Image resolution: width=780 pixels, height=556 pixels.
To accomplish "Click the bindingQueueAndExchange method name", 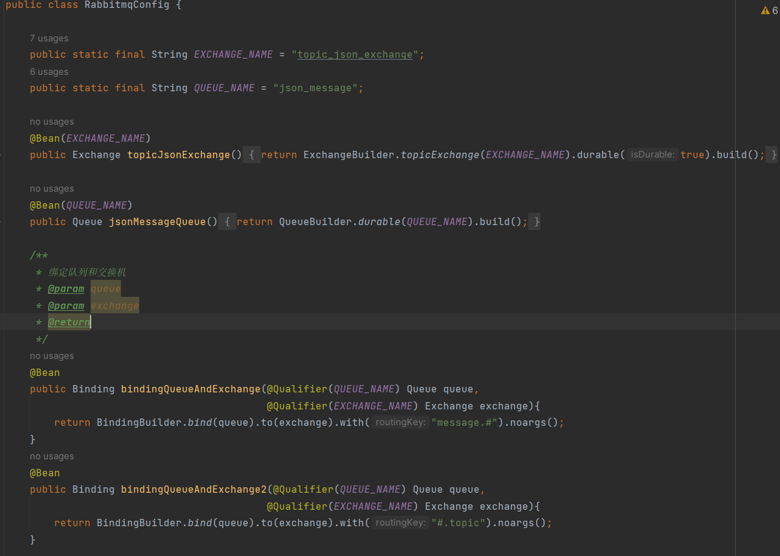I will (x=190, y=389).
